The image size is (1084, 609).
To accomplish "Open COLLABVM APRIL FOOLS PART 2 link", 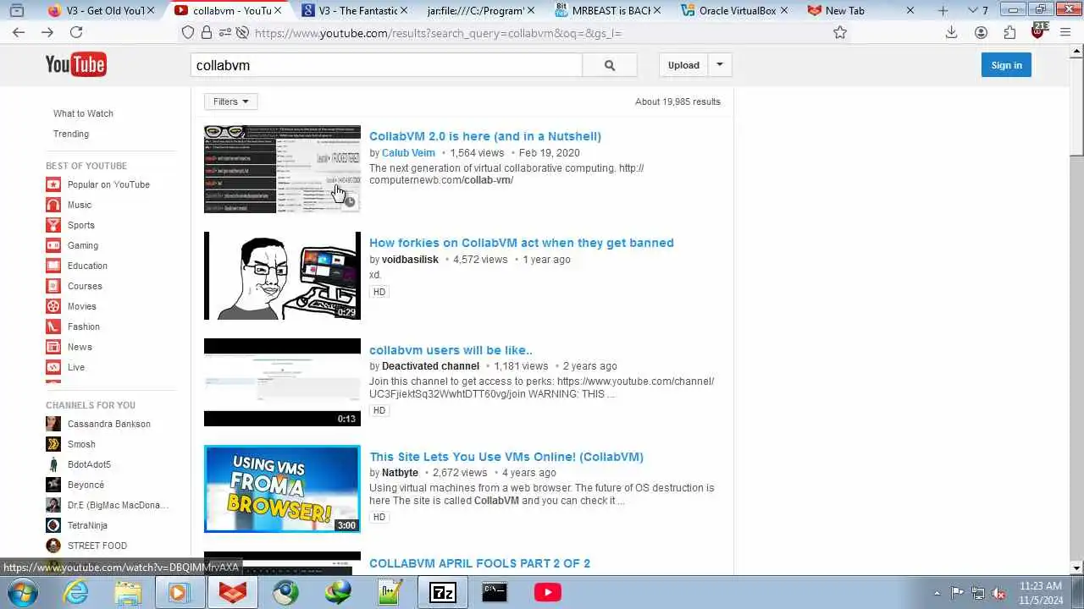I will tap(479, 563).
